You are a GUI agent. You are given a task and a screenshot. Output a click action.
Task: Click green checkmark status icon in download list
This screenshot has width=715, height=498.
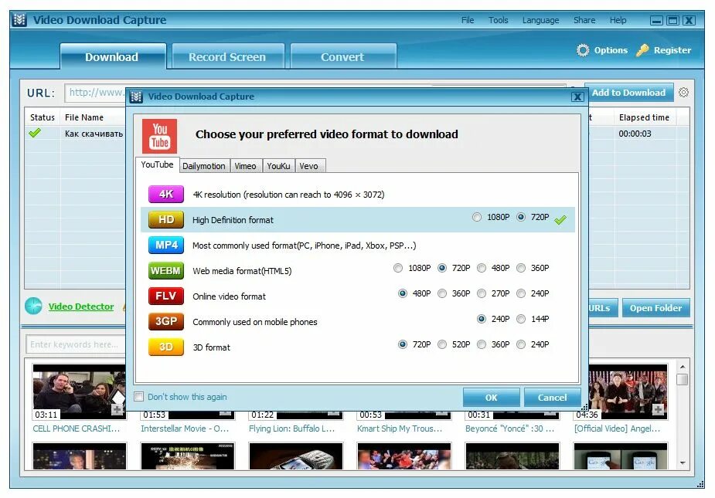[x=35, y=133]
